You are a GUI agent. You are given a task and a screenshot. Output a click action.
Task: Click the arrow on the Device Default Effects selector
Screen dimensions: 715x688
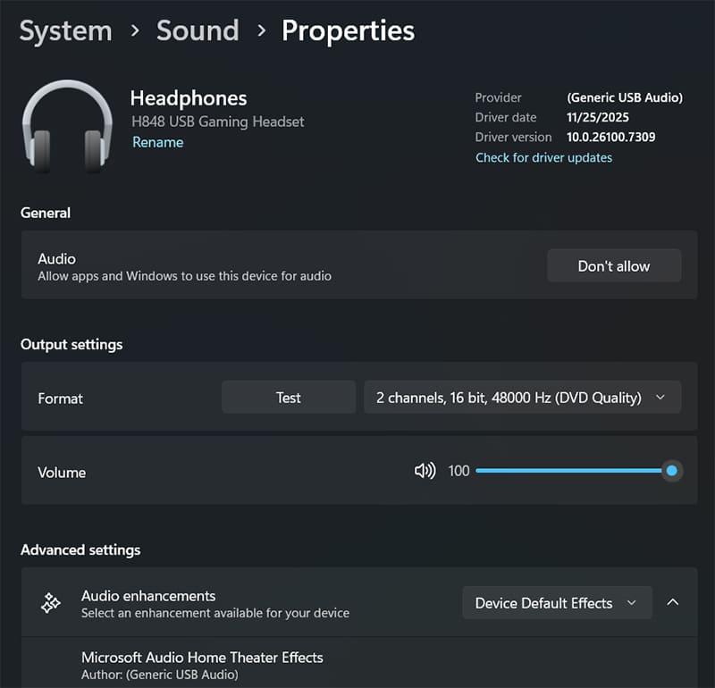[x=631, y=602]
